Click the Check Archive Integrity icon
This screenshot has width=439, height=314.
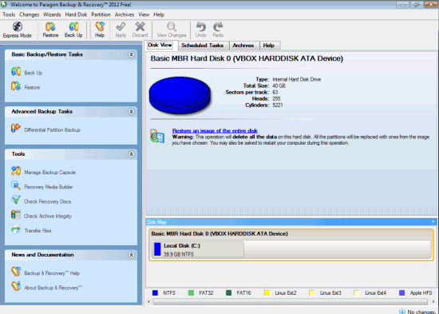pyautogui.click(x=16, y=215)
